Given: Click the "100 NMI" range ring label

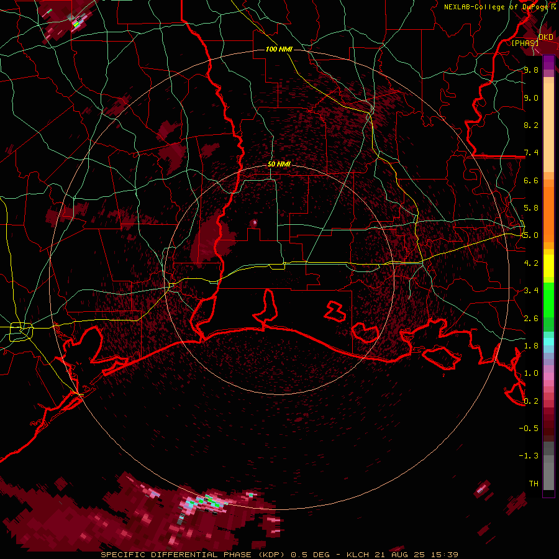Looking at the screenshot, I should pyautogui.click(x=279, y=49).
